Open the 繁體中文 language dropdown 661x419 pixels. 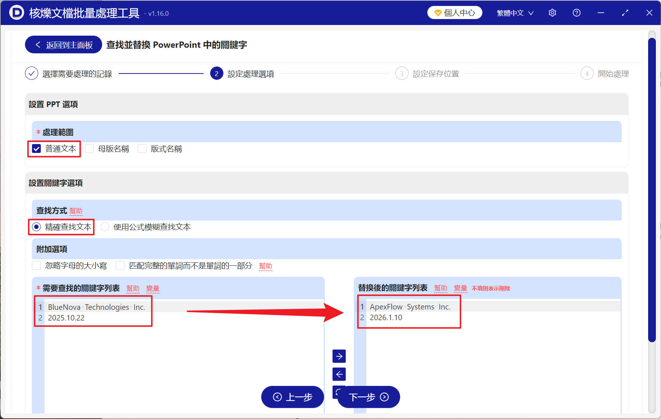tap(514, 12)
